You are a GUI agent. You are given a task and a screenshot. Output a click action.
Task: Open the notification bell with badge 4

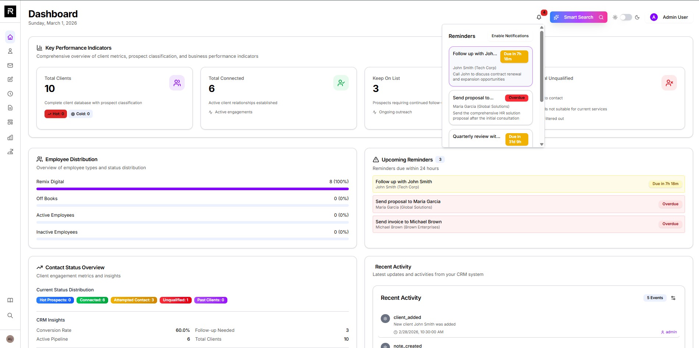coord(538,17)
